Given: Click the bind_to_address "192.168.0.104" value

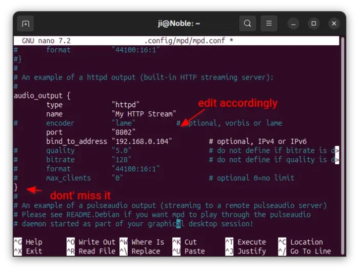Looking at the screenshot, I should click(142, 141).
